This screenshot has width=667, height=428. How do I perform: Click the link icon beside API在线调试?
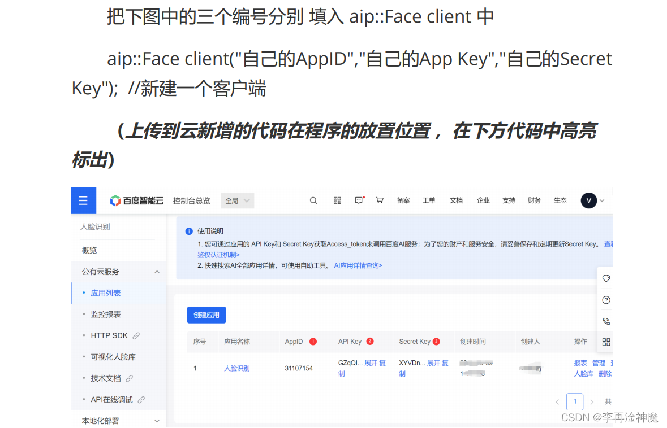141,400
